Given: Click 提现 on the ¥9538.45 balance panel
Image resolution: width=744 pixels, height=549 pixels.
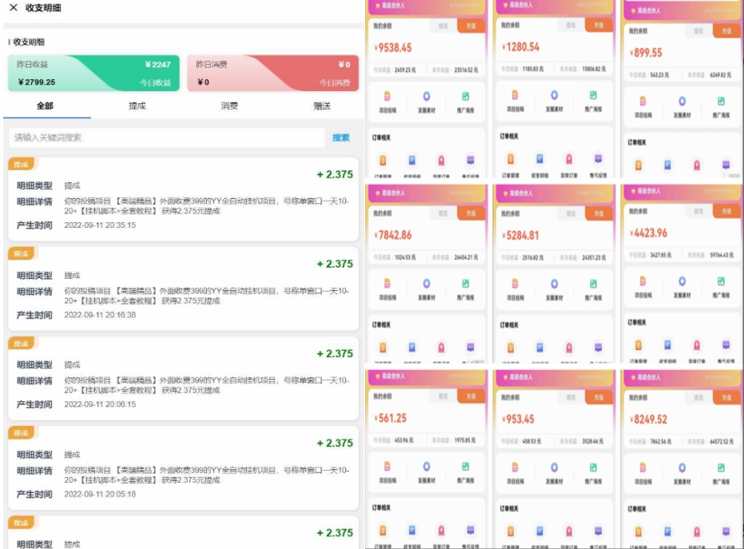Looking at the screenshot, I should [444, 26].
